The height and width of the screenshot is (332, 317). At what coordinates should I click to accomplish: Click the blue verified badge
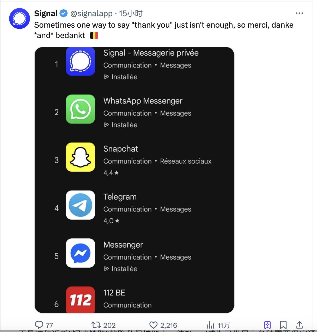64,13
